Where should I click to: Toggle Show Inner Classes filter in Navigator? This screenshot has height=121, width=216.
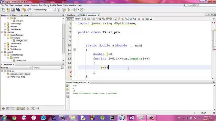click(x=23, y=108)
